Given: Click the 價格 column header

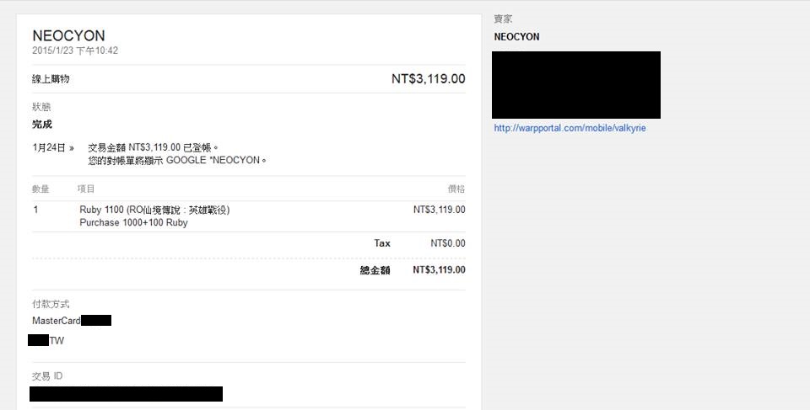Looking at the screenshot, I should [x=456, y=189].
